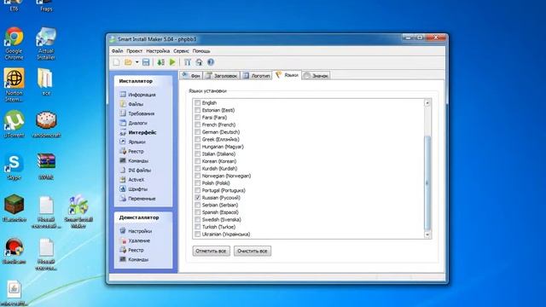Enable Swedish (Svenska) checkbox
This screenshot has height=307, width=546.
(197, 220)
